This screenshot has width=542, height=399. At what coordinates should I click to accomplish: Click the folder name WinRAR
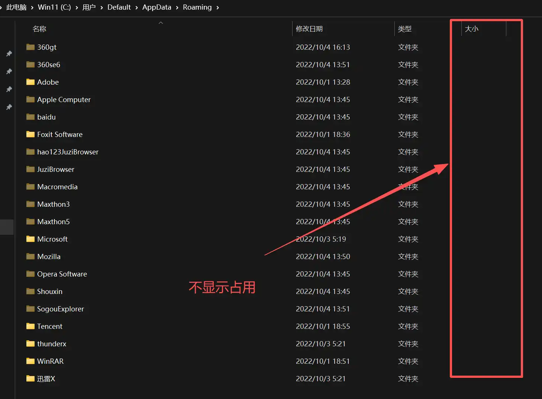click(51, 361)
